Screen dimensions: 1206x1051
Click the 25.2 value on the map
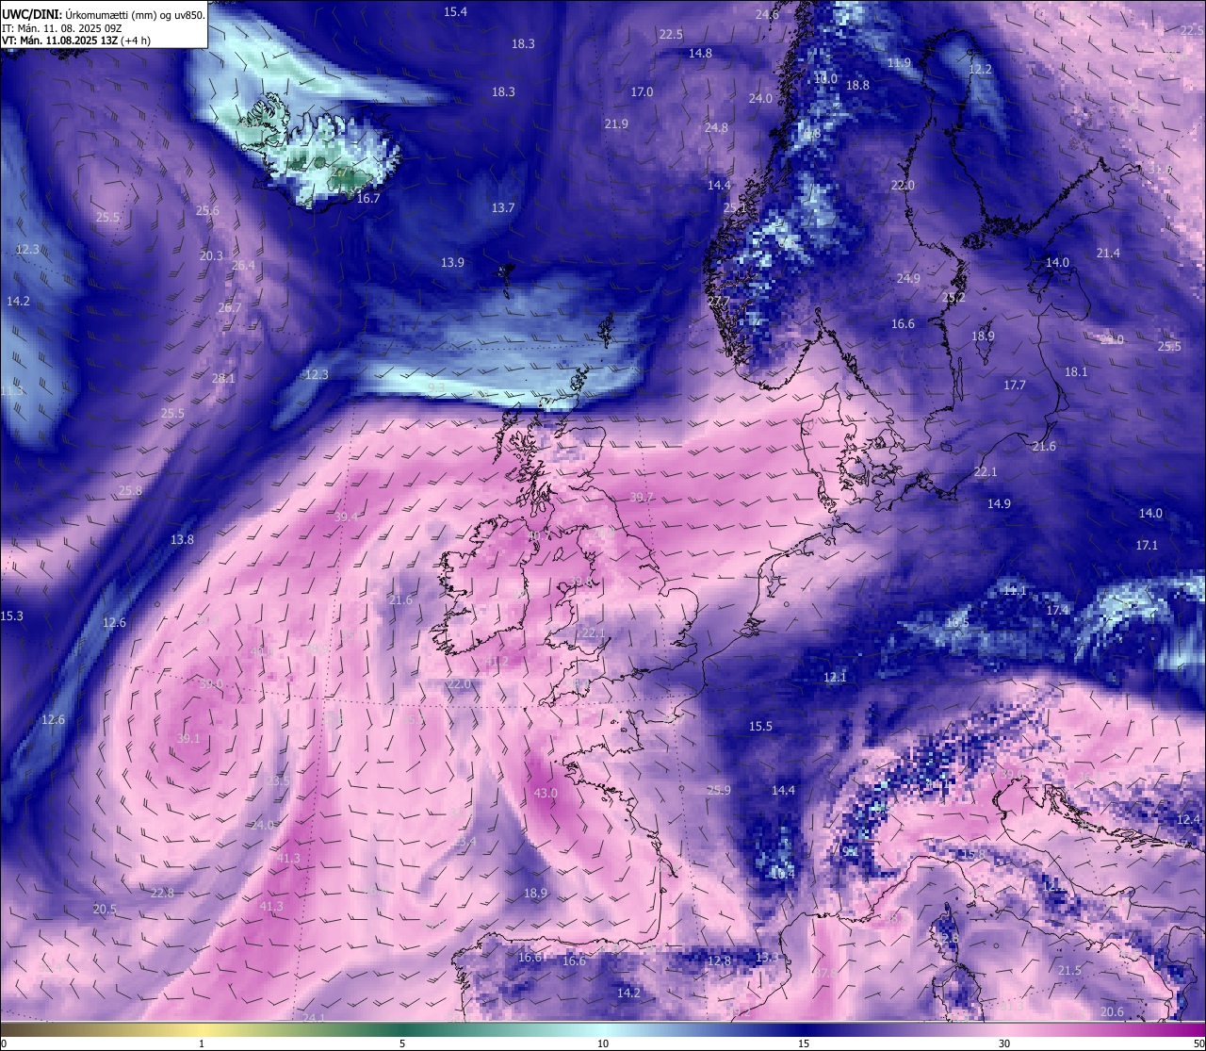953,297
